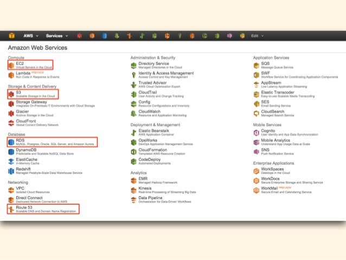Open the Elastic Transcoder link

click(278, 92)
